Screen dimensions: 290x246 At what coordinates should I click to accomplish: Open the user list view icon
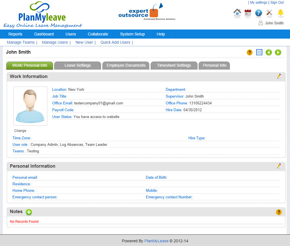pyautogui.click(x=259, y=52)
